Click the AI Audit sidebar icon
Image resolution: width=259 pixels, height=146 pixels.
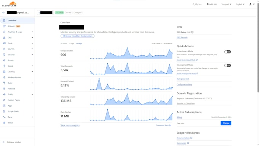4,26
